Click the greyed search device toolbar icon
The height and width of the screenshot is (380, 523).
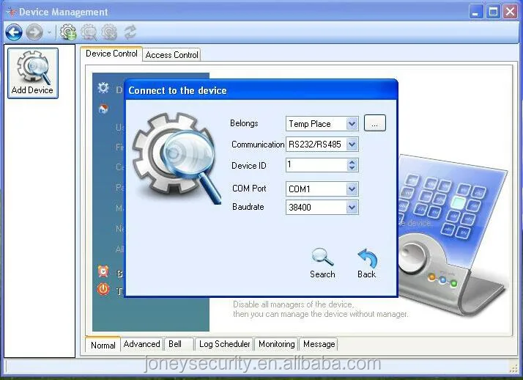pyautogui.click(x=89, y=32)
